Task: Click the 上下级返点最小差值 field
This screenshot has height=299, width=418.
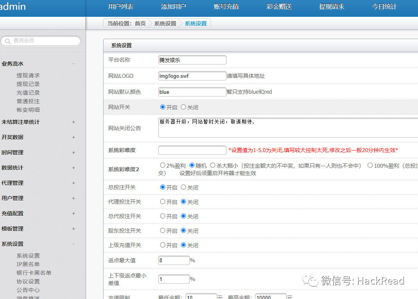Action: pyautogui.click(x=174, y=279)
